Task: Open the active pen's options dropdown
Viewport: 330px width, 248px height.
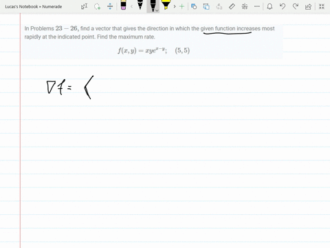Action: (157, 10)
